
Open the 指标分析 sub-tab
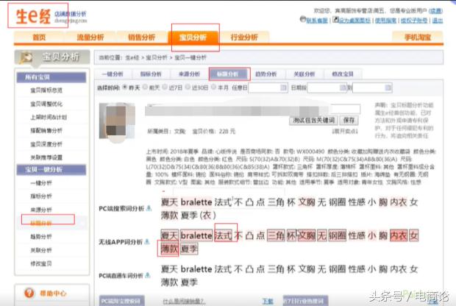coord(151,74)
